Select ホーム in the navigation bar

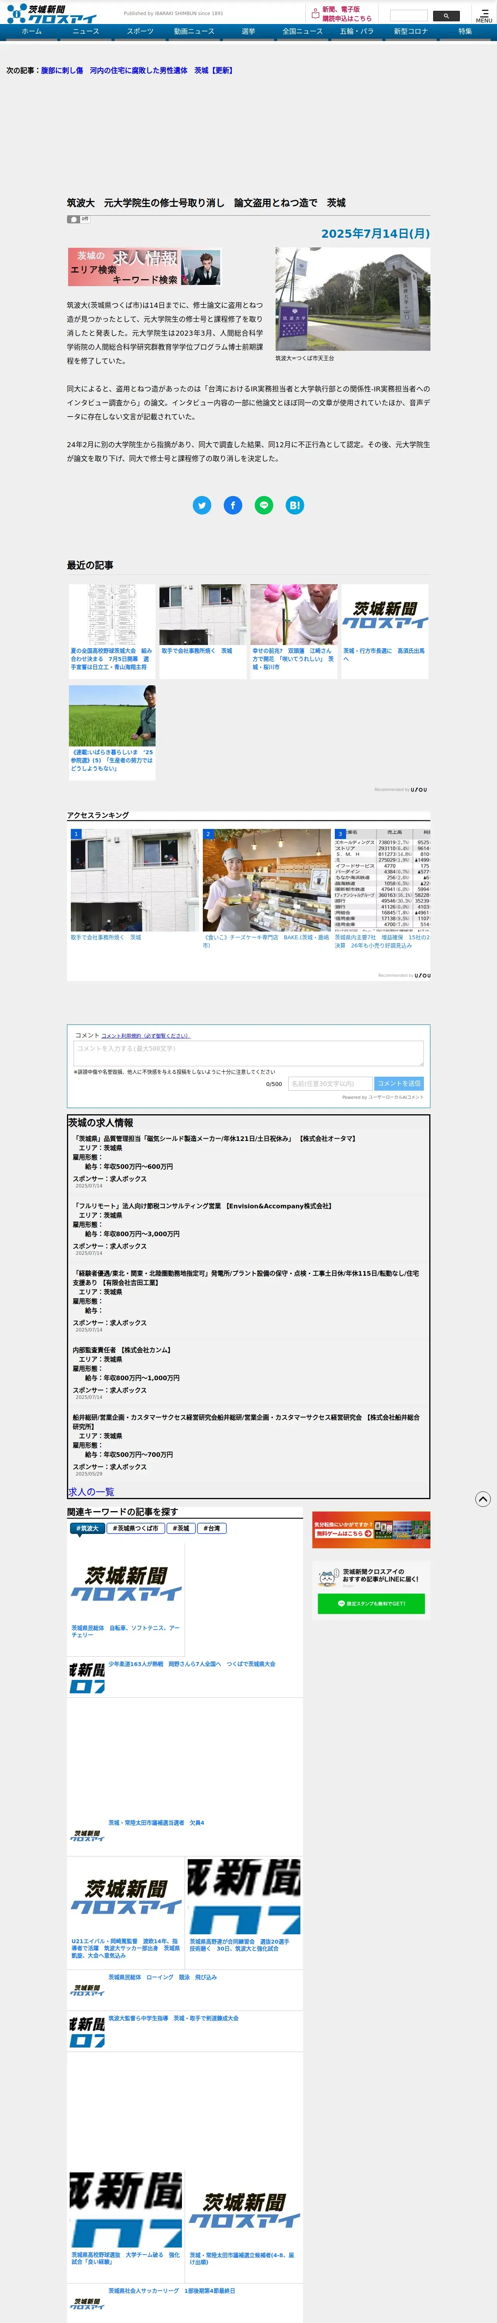point(32,32)
